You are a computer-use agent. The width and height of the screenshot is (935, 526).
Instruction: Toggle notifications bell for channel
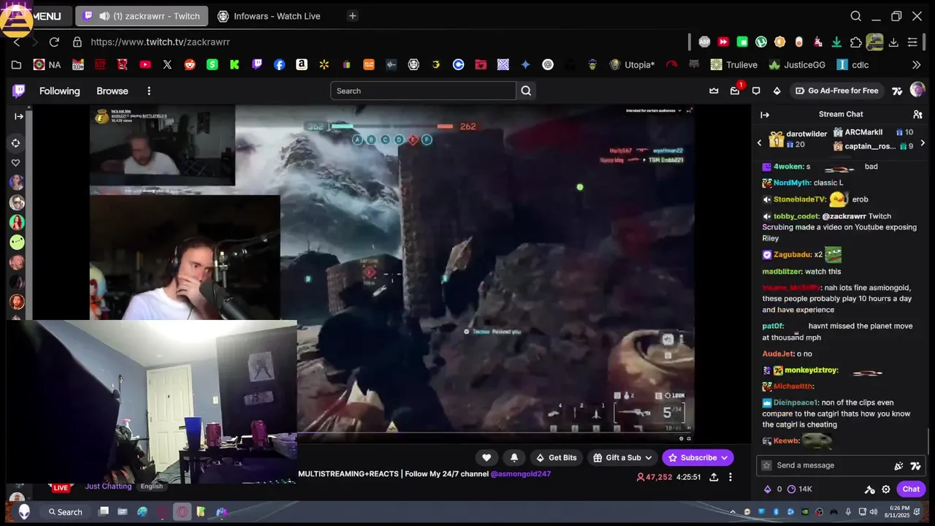coord(514,457)
